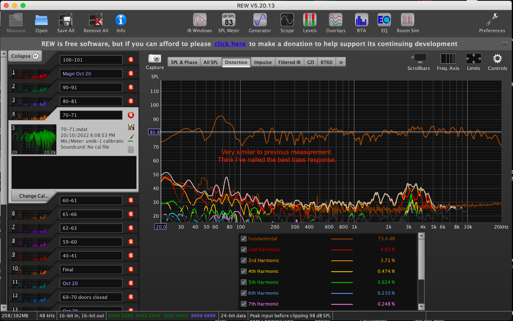
Task: Open graph Limits settings
Action: coord(473,62)
